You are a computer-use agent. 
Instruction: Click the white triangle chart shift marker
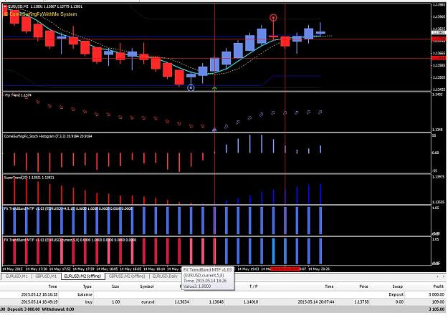coord(5,6)
